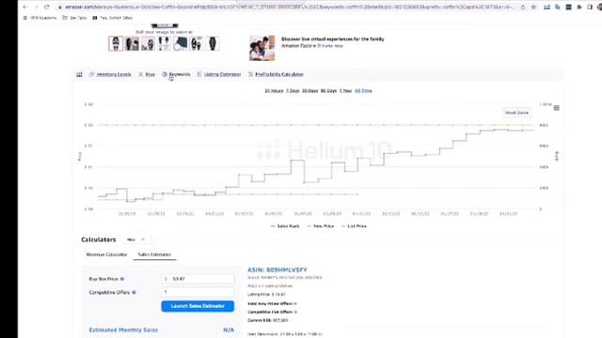Click the Amazon Explore Browse now link
Viewport: 602px width, 338px height.
pos(330,46)
